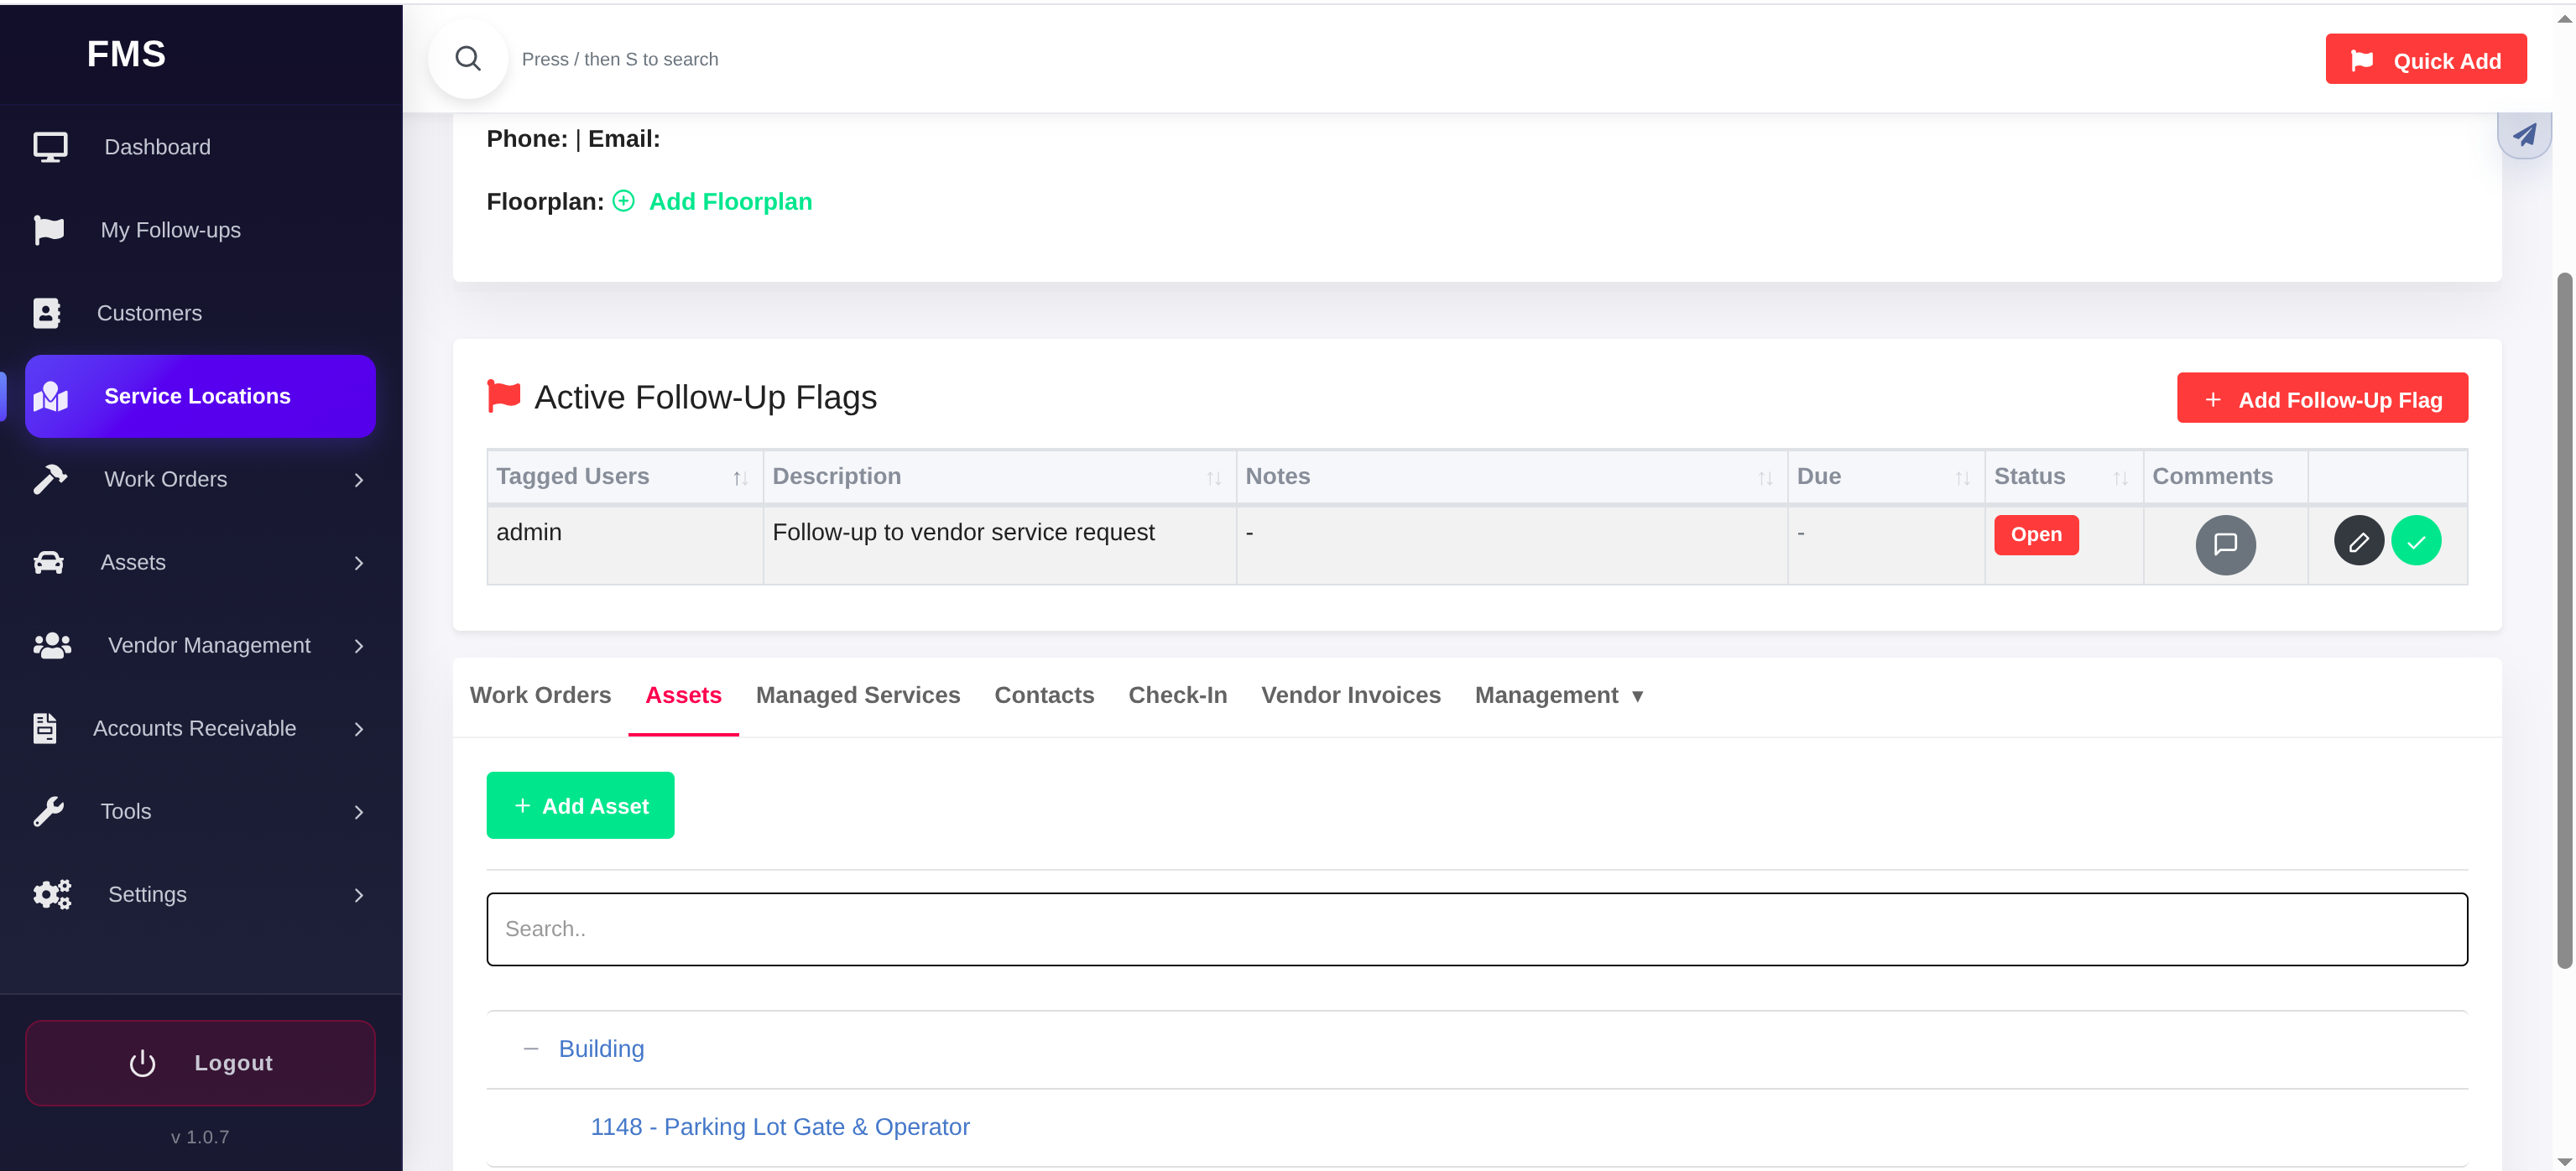This screenshot has height=1171, width=2576.
Task: Click the Assets car icon
Action: coord(48,562)
